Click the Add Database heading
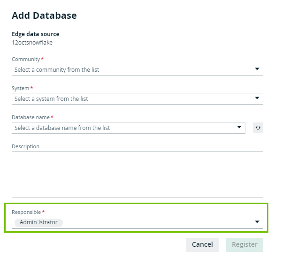282x266 pixels. [x=44, y=15]
